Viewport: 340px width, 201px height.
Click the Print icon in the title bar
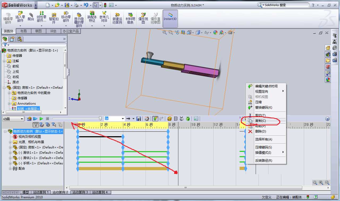(x=76, y=5)
